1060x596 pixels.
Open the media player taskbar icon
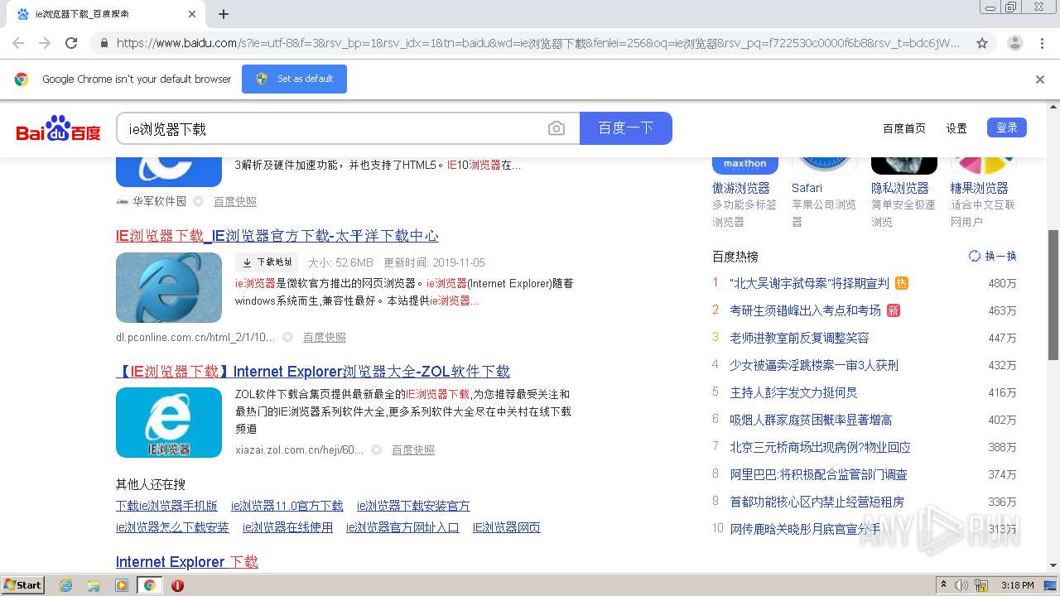[x=122, y=585]
